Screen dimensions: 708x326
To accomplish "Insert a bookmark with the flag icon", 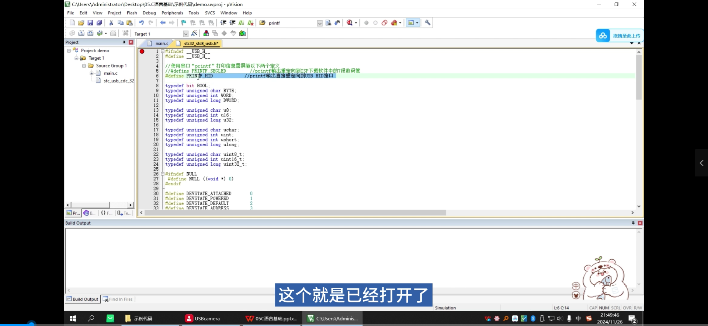I will (184, 23).
